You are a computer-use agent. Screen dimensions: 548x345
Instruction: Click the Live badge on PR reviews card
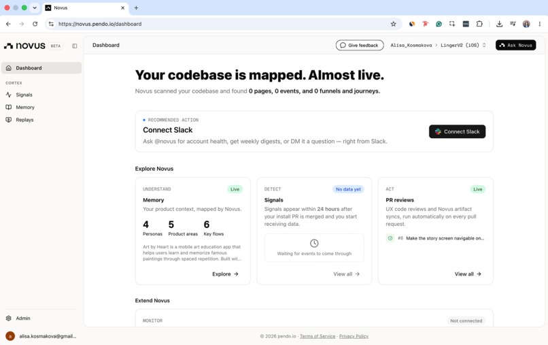[478, 189]
